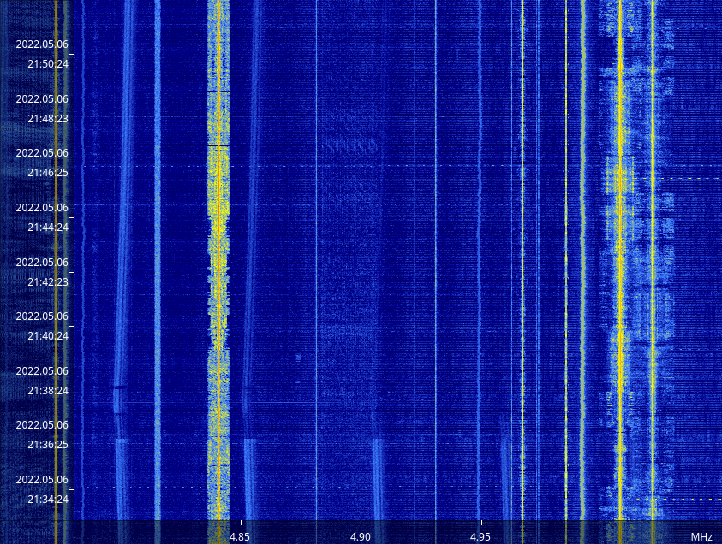Image resolution: width=722 pixels, height=544 pixels.
Task: Click the 21:34:24 time label
Action: point(48,500)
